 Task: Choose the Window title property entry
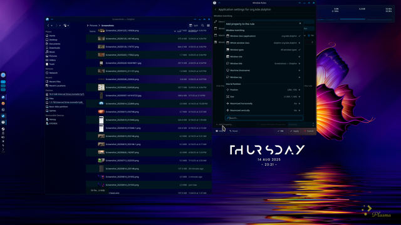click(x=263, y=64)
